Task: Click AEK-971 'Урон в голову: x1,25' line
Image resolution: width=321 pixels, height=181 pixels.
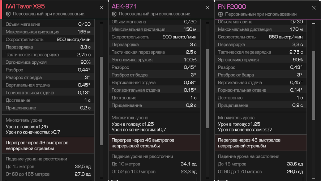Action: [132, 124]
